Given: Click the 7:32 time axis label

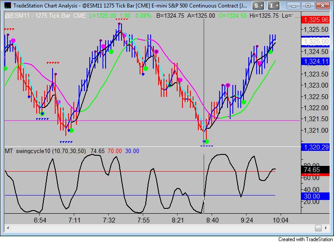Looking at the screenshot, I should click(109, 220).
